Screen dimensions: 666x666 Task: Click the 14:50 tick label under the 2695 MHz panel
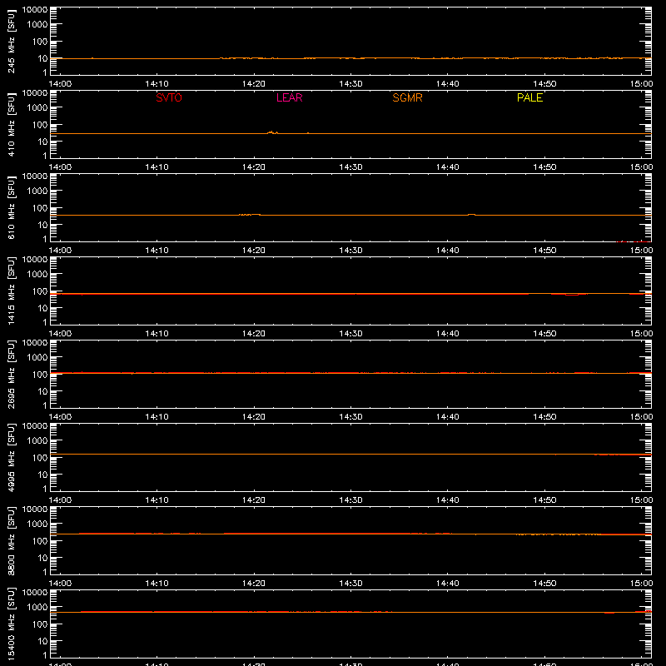(544, 417)
